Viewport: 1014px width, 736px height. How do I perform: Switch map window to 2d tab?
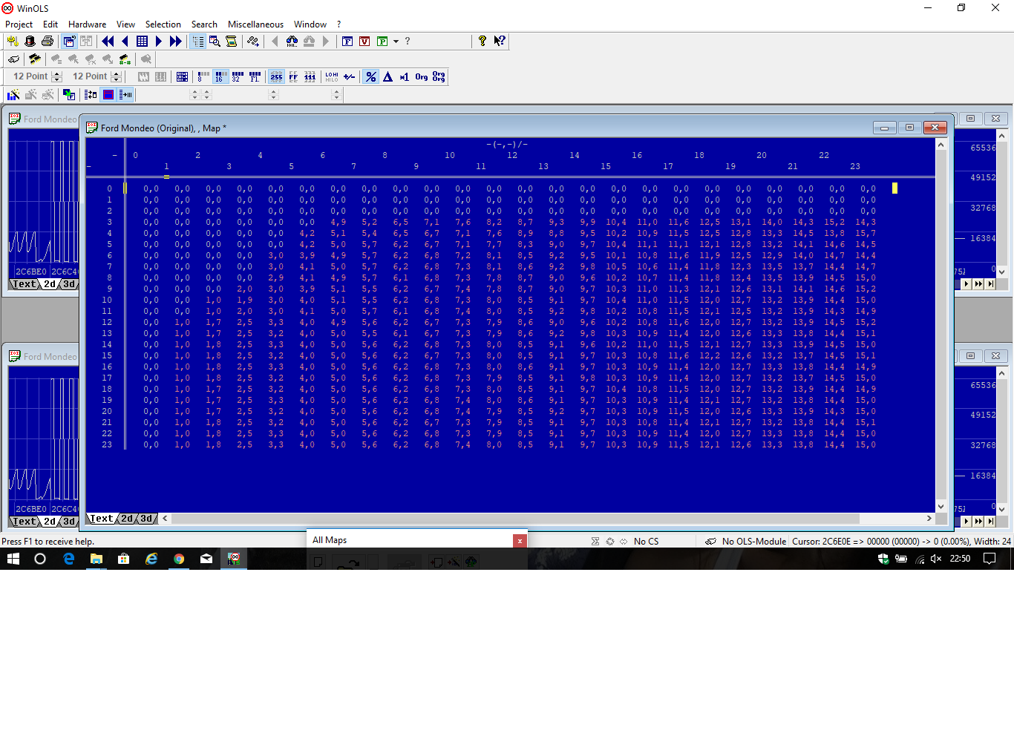tap(127, 519)
